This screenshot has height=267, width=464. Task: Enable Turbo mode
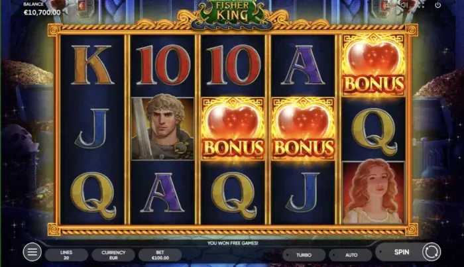[x=304, y=255]
